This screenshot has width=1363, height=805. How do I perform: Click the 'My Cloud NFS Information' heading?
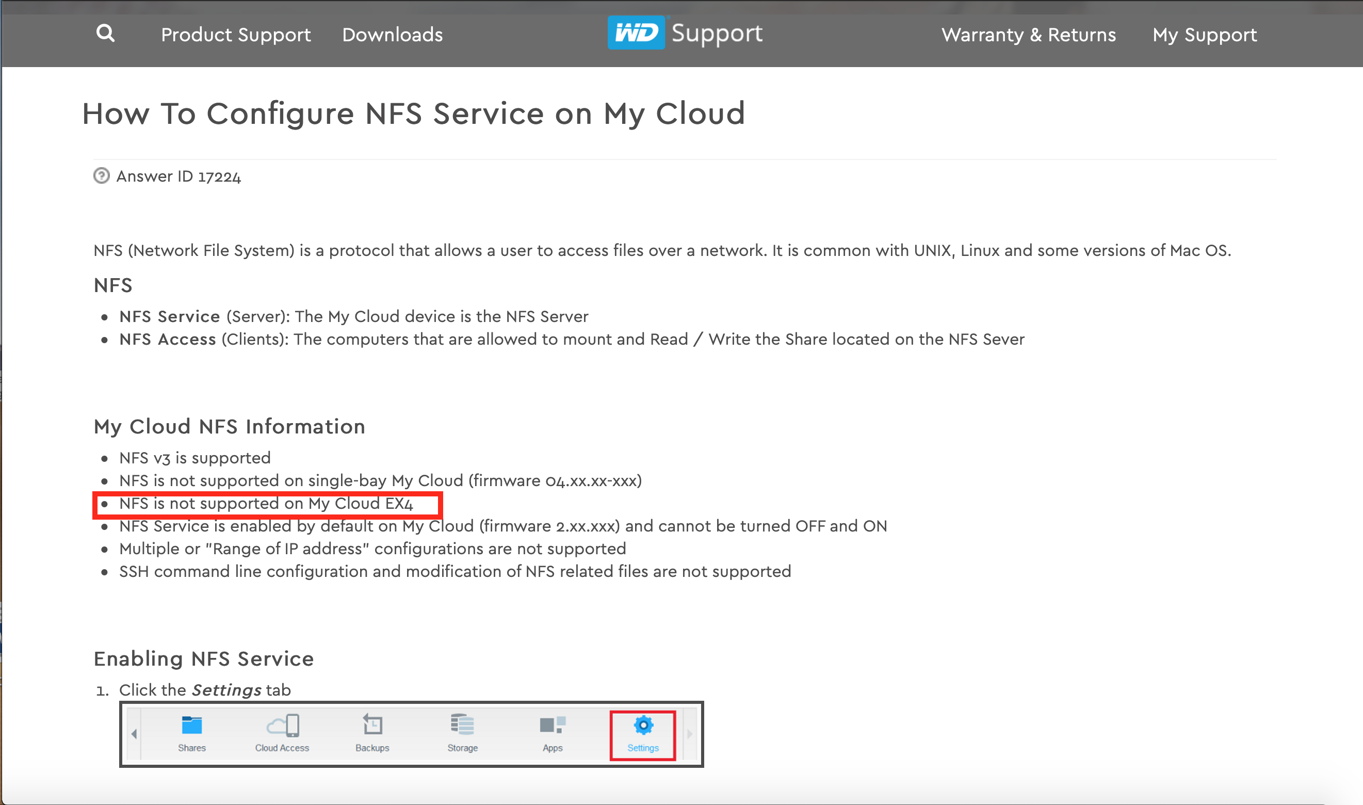click(x=230, y=426)
